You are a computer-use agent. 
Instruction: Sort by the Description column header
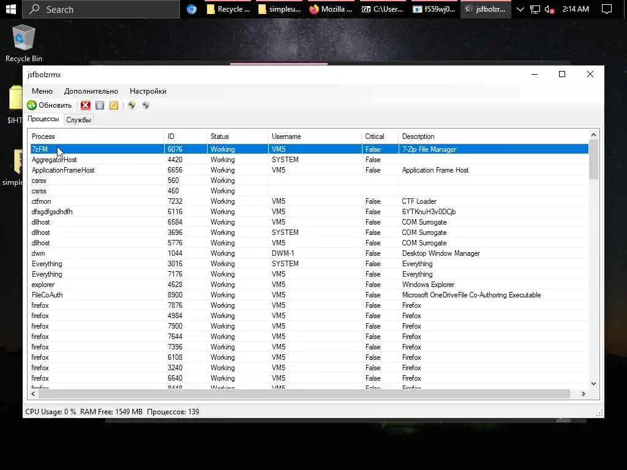point(494,136)
